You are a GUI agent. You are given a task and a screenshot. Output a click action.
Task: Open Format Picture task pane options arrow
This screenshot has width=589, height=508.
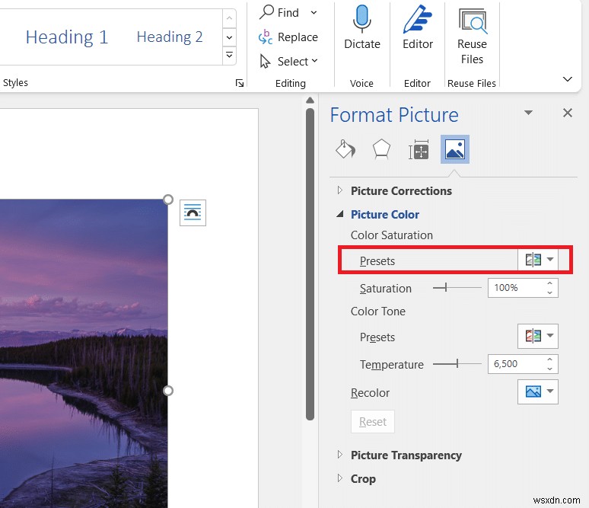coord(528,113)
